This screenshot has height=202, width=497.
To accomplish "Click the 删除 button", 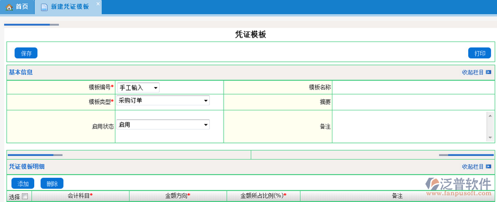I will [52, 183].
